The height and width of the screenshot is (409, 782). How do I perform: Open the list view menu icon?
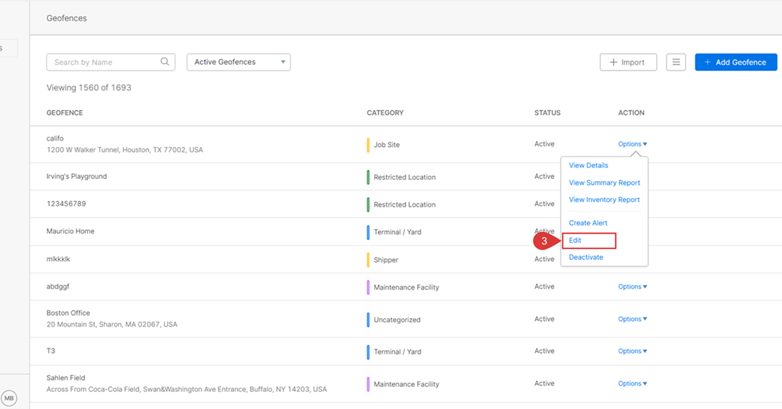[x=676, y=62]
